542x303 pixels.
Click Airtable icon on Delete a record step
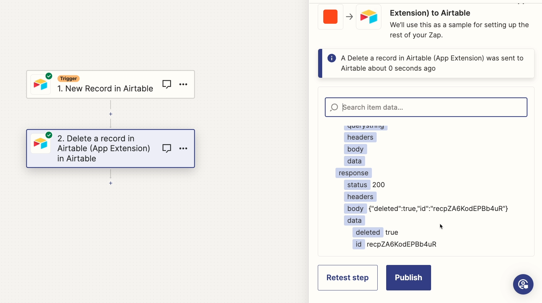coord(40,143)
